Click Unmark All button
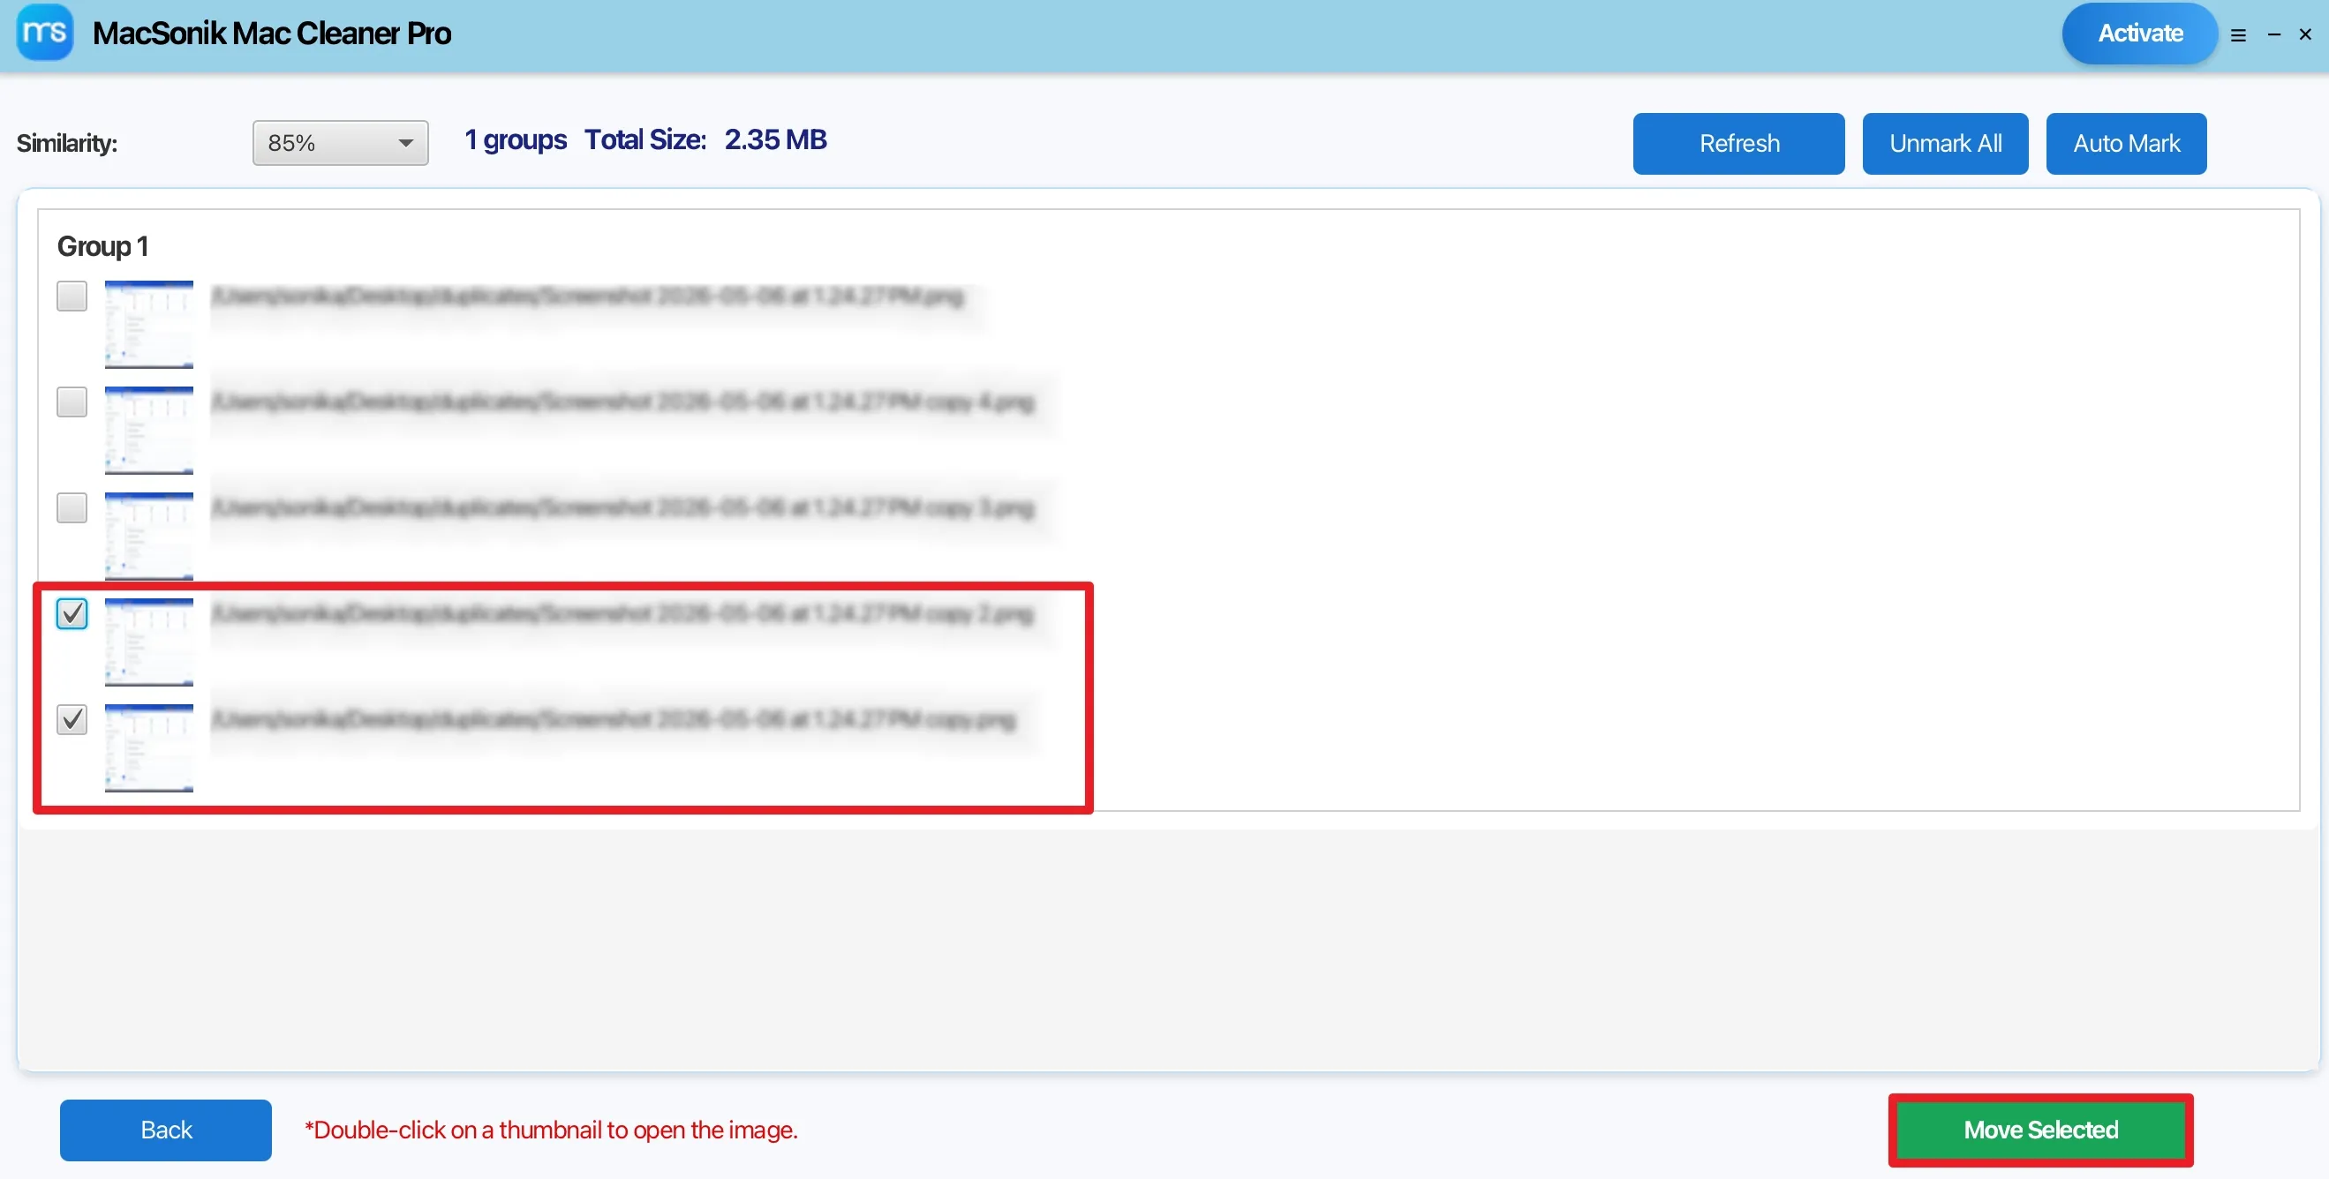 tap(1945, 144)
